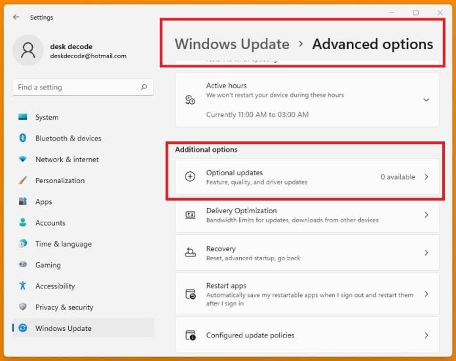Viewport: 456px width, 361px height.
Task: Open the Recovery option label
Action: click(221, 249)
